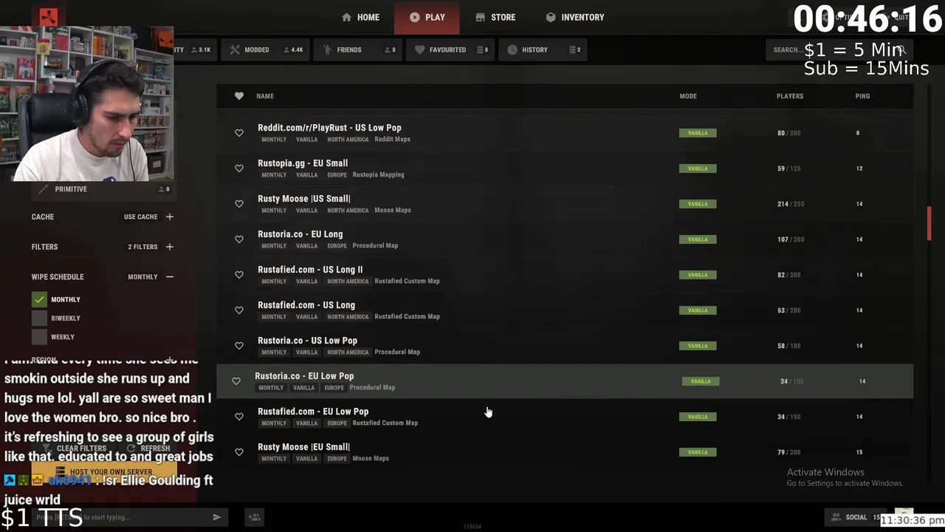Select Rustafied.com - US Long II server name
Screen dimensions: 945x532
[310, 270]
